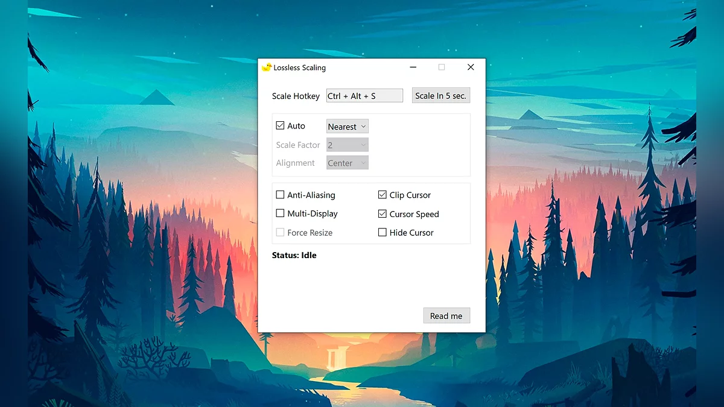Close the Lossless Scaling window

click(471, 68)
